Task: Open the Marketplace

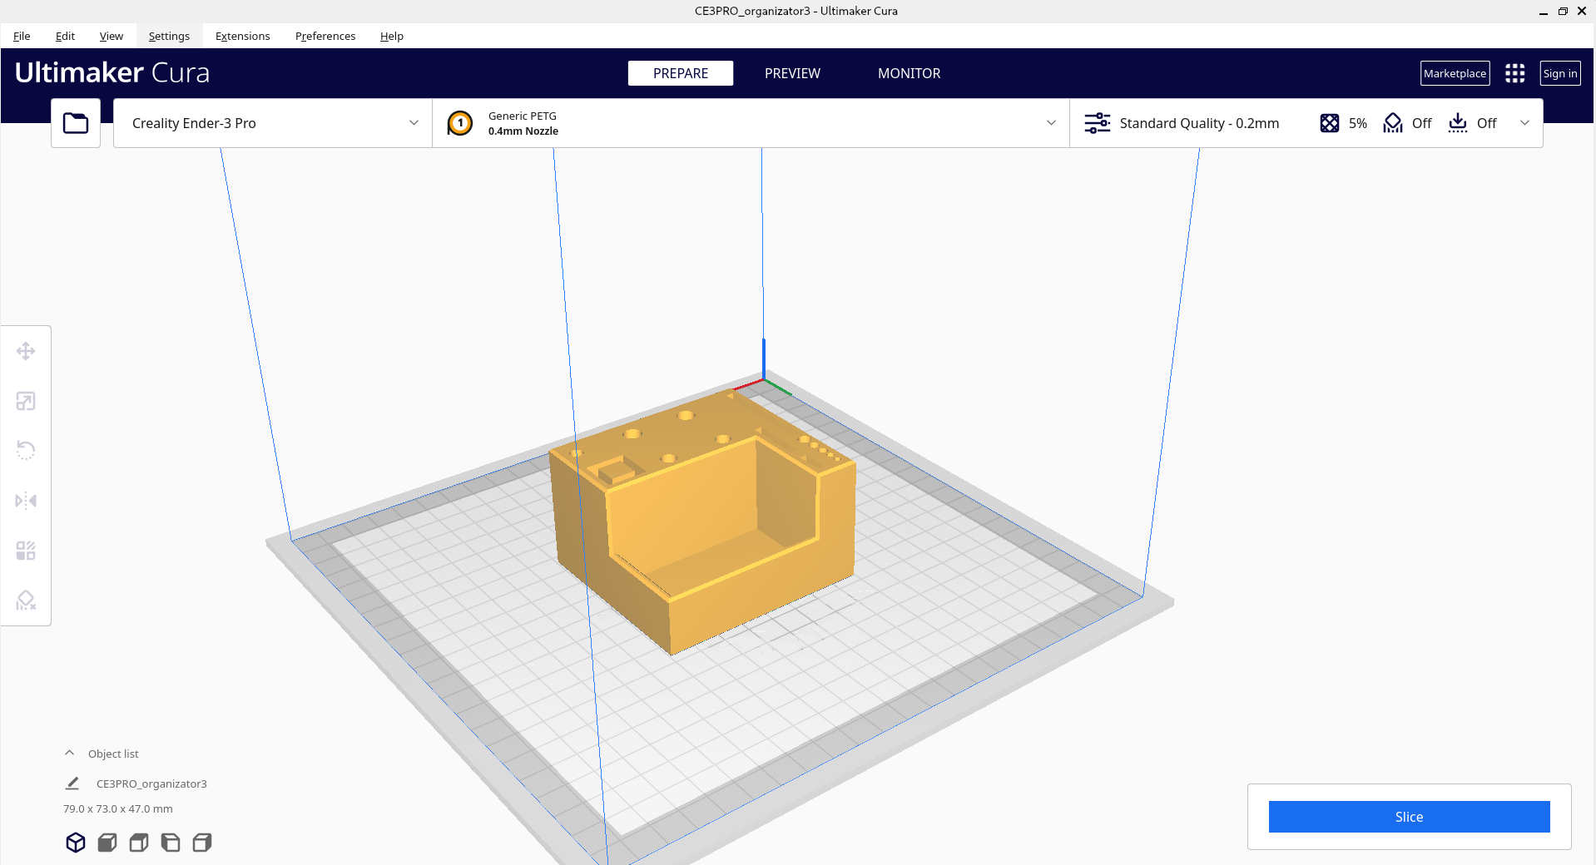Action: pyautogui.click(x=1455, y=73)
